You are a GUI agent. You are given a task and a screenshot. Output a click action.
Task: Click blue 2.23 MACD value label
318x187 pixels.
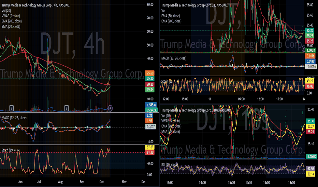tap(149, 116)
